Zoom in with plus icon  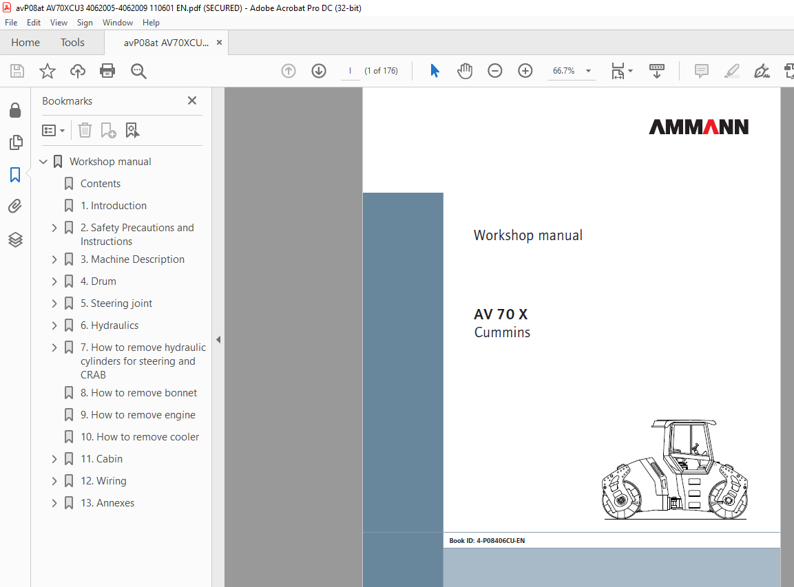point(525,71)
